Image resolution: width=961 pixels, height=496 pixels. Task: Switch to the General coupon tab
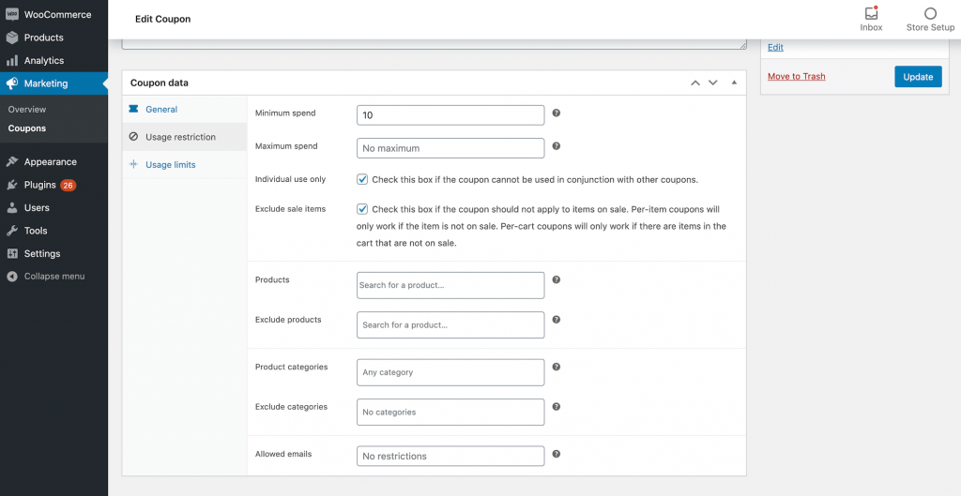[x=161, y=110]
